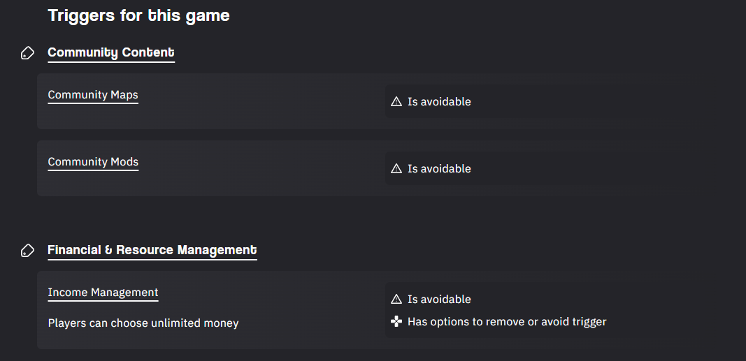Viewport: 746px width, 361px height.
Task: Click the gamepad icon beside Has options text
Action: [x=396, y=322]
